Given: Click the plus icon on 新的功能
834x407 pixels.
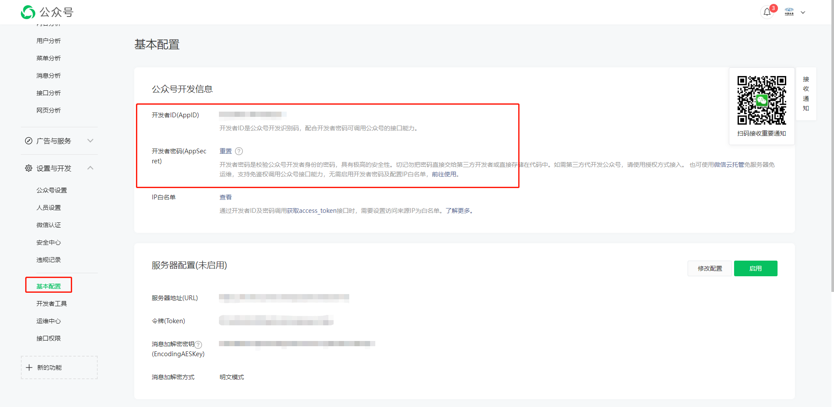Looking at the screenshot, I should tap(29, 367).
